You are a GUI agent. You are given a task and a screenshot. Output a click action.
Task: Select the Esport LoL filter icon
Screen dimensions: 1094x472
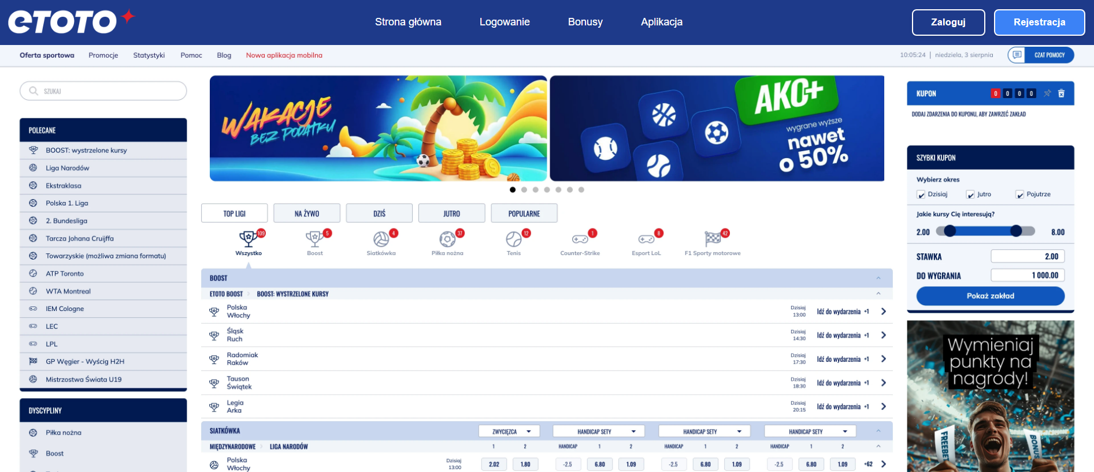(x=646, y=238)
